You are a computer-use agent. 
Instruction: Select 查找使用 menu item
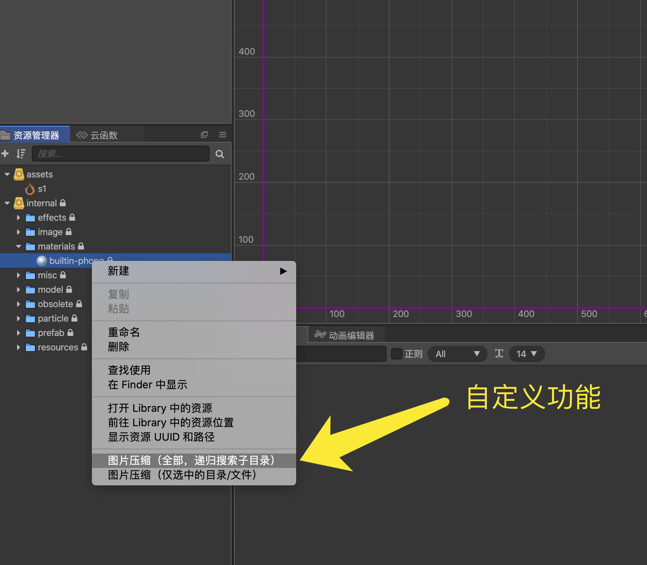[x=194, y=370]
